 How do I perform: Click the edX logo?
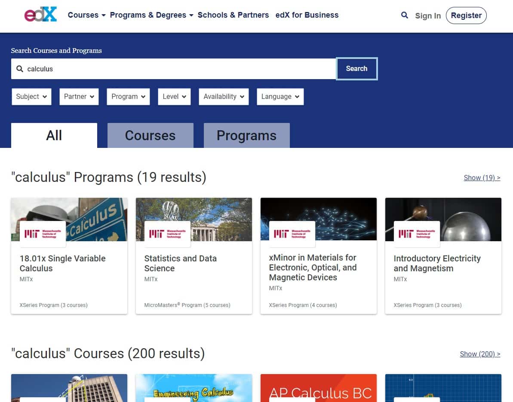point(40,14)
